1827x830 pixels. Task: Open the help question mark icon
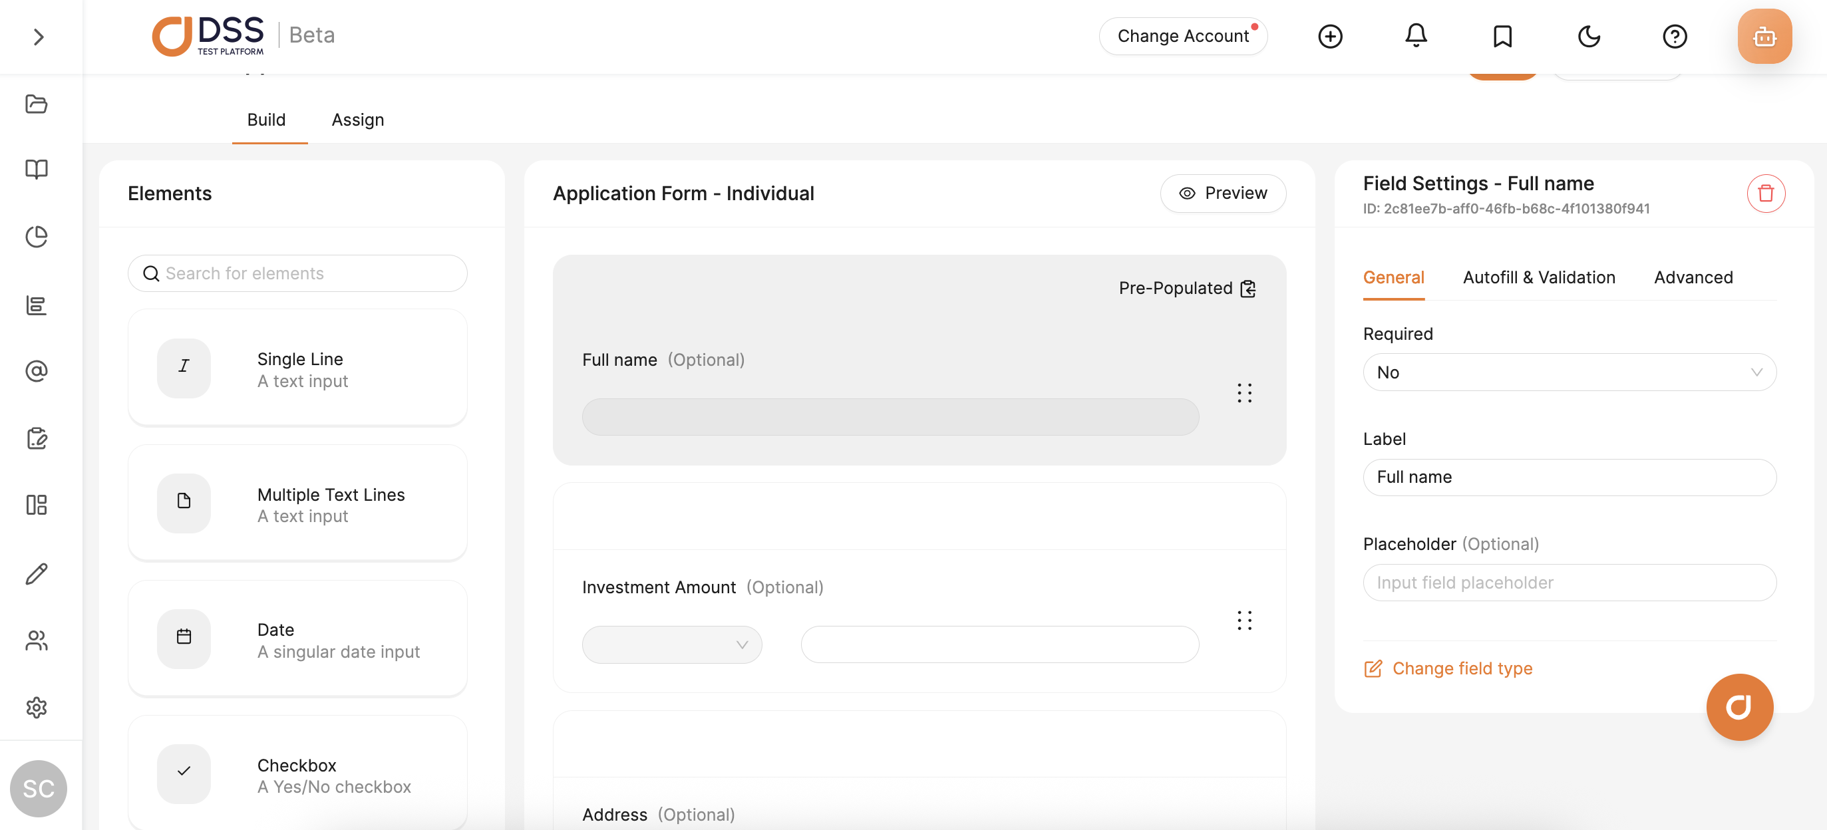point(1674,35)
